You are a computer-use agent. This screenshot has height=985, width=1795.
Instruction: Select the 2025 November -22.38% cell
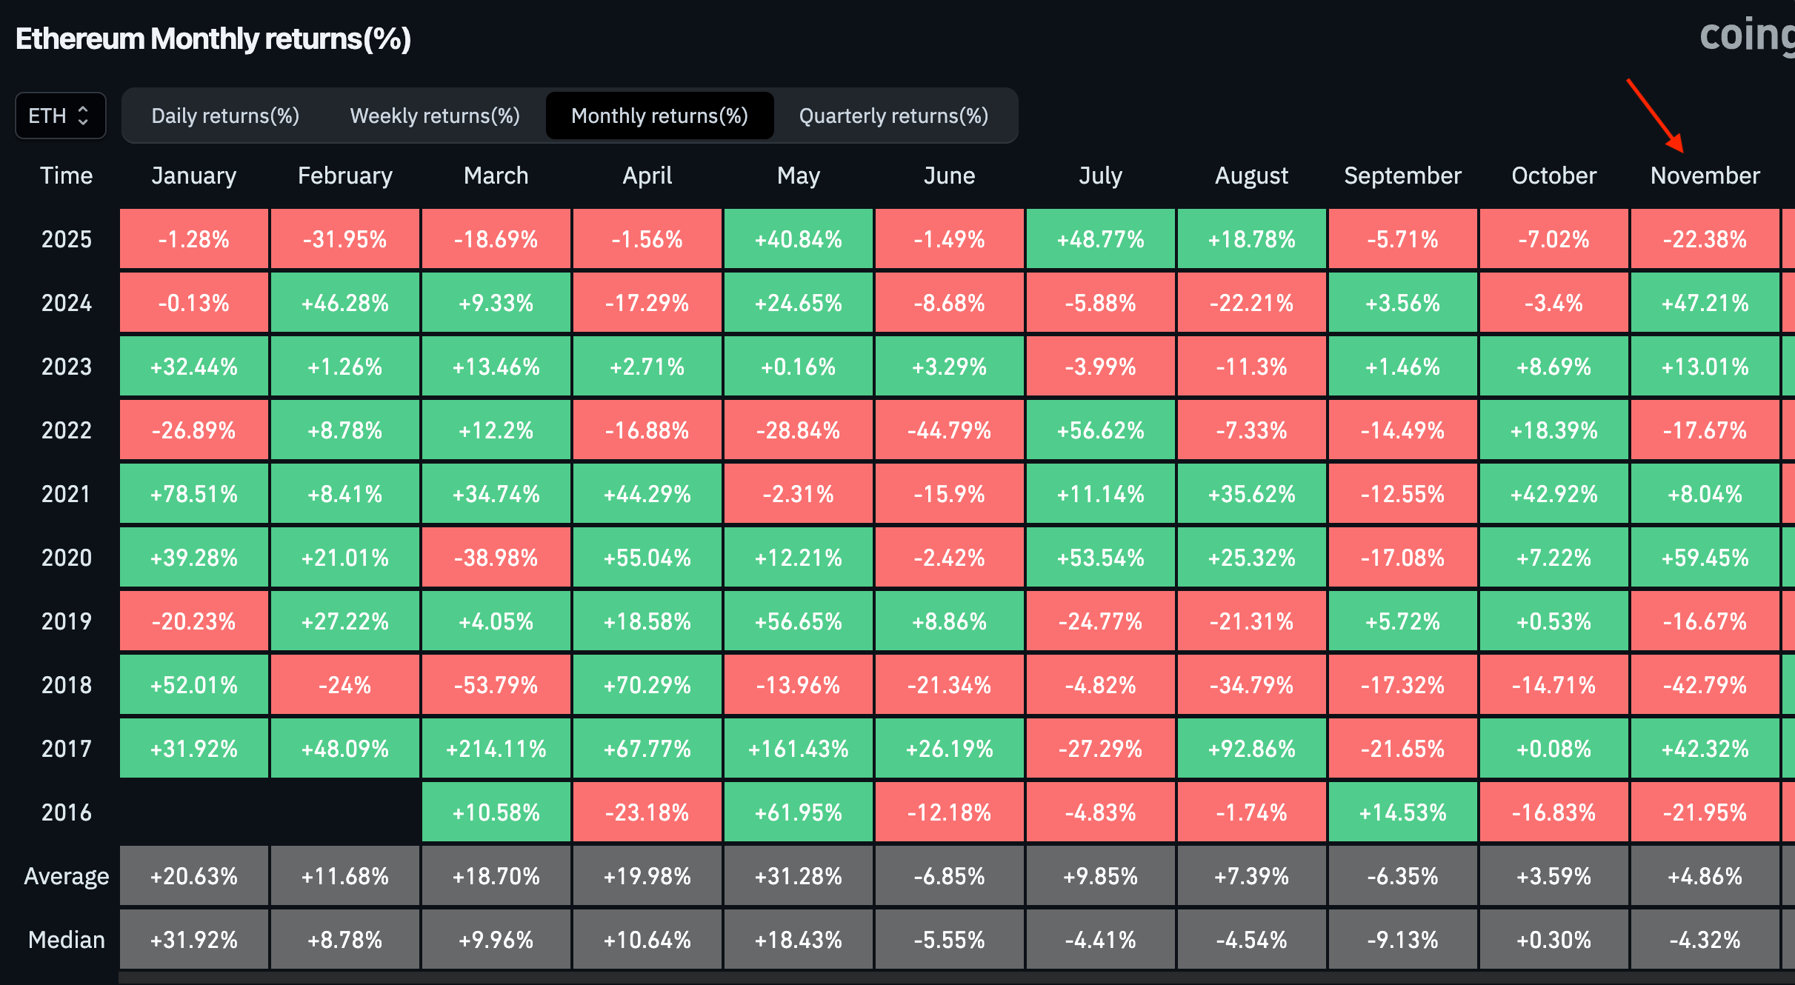point(1705,239)
